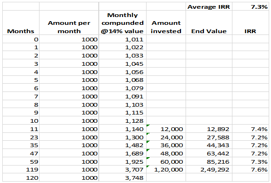Select the Amount invested column header
This screenshot has height=183, width=271.
[x=166, y=23]
